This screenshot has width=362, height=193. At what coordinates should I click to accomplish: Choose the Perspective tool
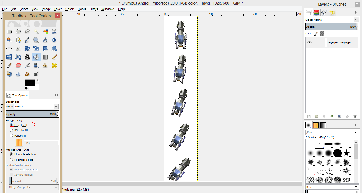(x=54, y=49)
